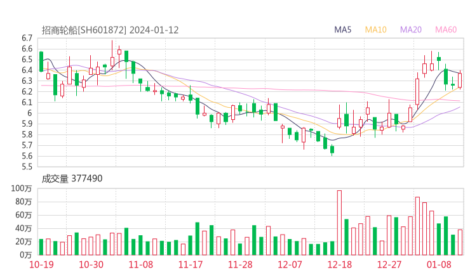This screenshot has height=279, width=470.
Task: Click the 11-08 date label
Action: point(140,264)
